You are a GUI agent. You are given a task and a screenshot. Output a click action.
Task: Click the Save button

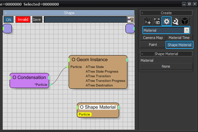point(37,19)
